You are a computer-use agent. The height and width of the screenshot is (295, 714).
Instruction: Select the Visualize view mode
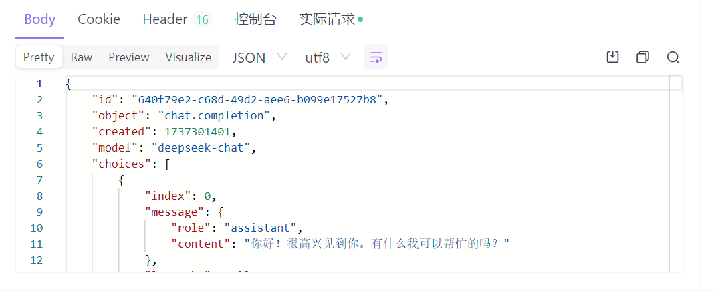coord(189,57)
